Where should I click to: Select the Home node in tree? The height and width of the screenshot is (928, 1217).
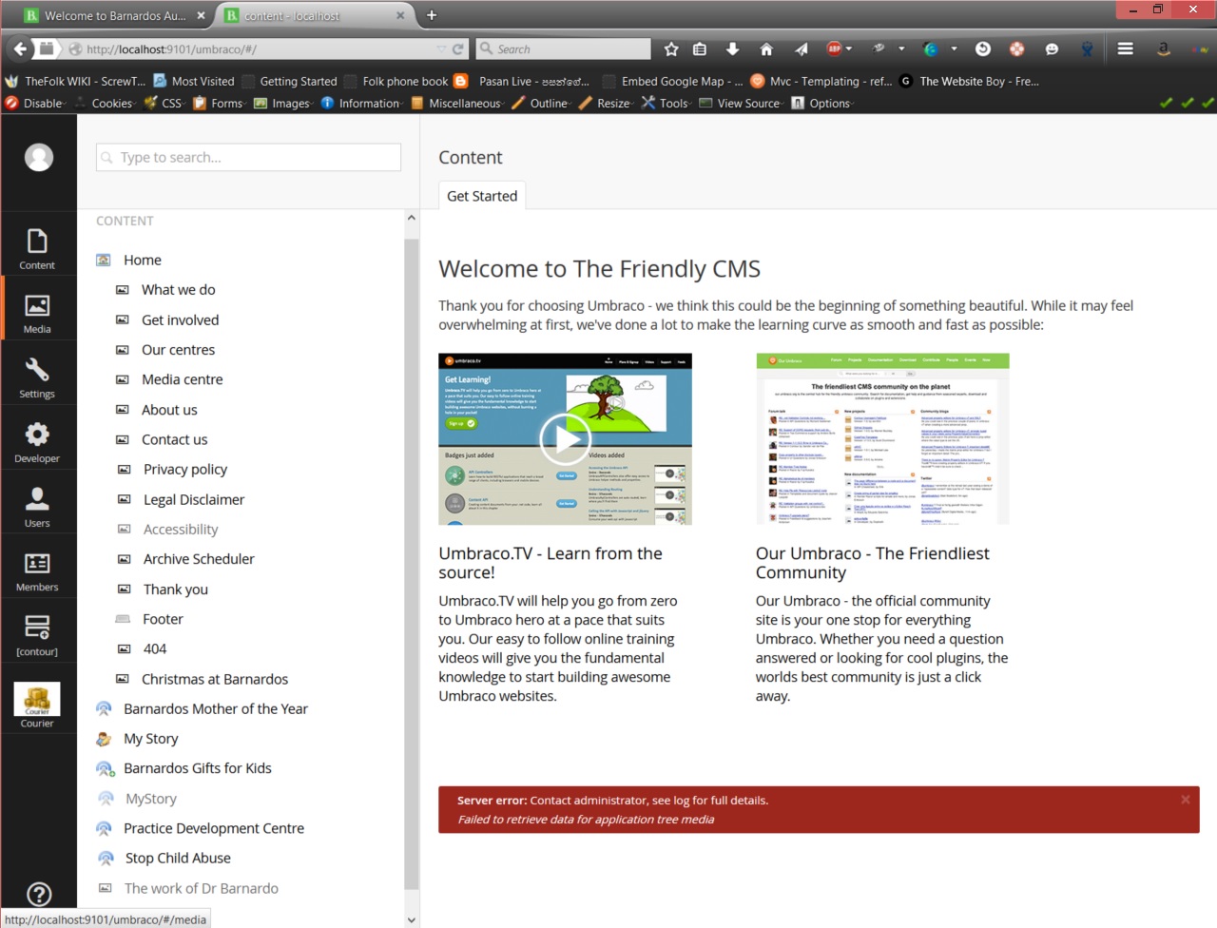(143, 260)
